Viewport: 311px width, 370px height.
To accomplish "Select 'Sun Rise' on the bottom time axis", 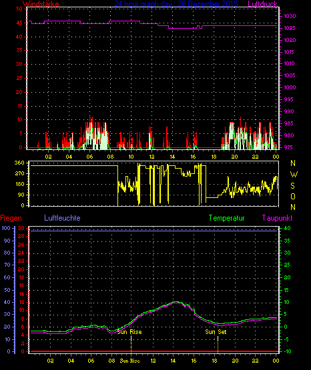I will click(x=129, y=361).
